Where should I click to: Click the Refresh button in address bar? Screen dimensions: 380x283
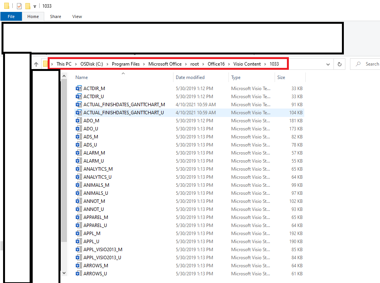click(340, 64)
